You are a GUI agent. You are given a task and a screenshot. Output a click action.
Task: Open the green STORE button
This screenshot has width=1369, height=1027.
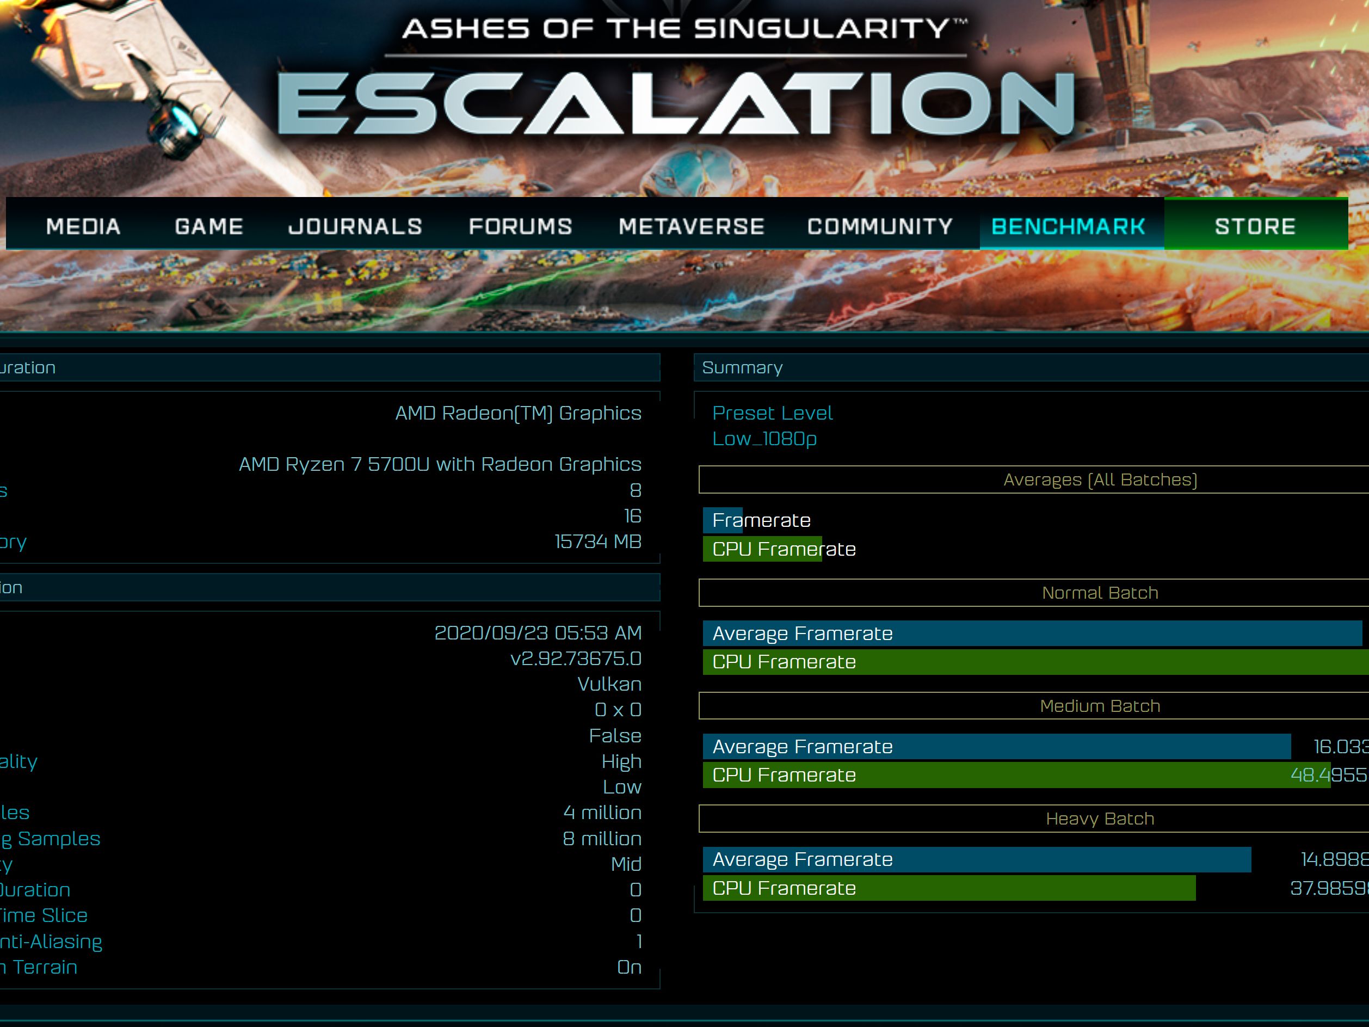coord(1256,224)
